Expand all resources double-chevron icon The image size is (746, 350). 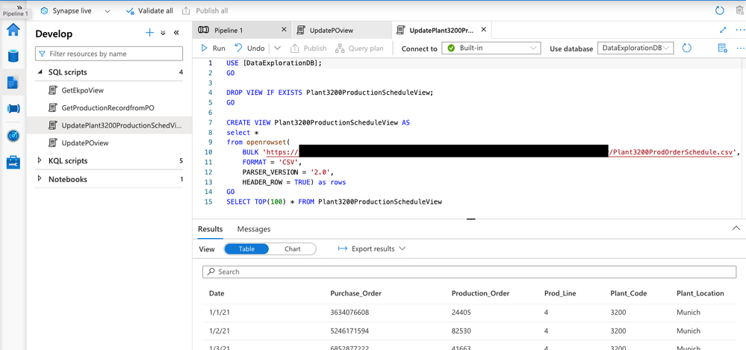[x=163, y=33]
